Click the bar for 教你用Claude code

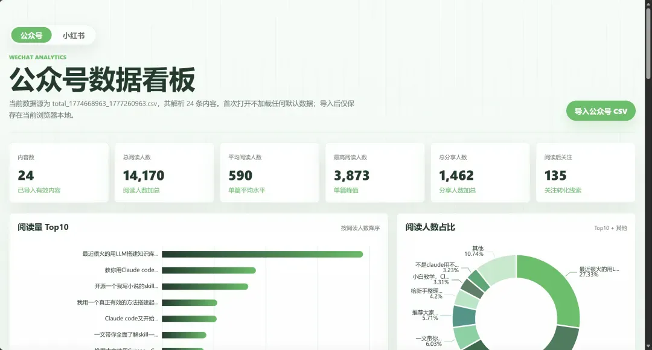209,270
